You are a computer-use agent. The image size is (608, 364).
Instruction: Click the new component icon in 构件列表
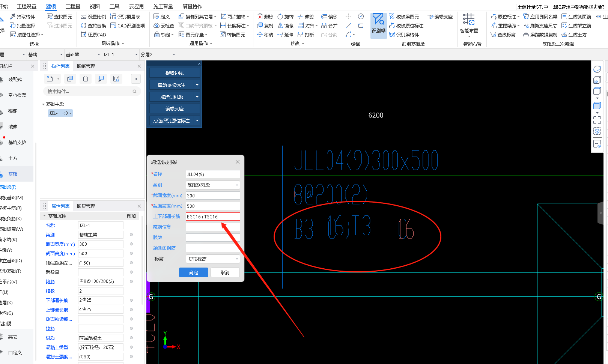(50, 79)
